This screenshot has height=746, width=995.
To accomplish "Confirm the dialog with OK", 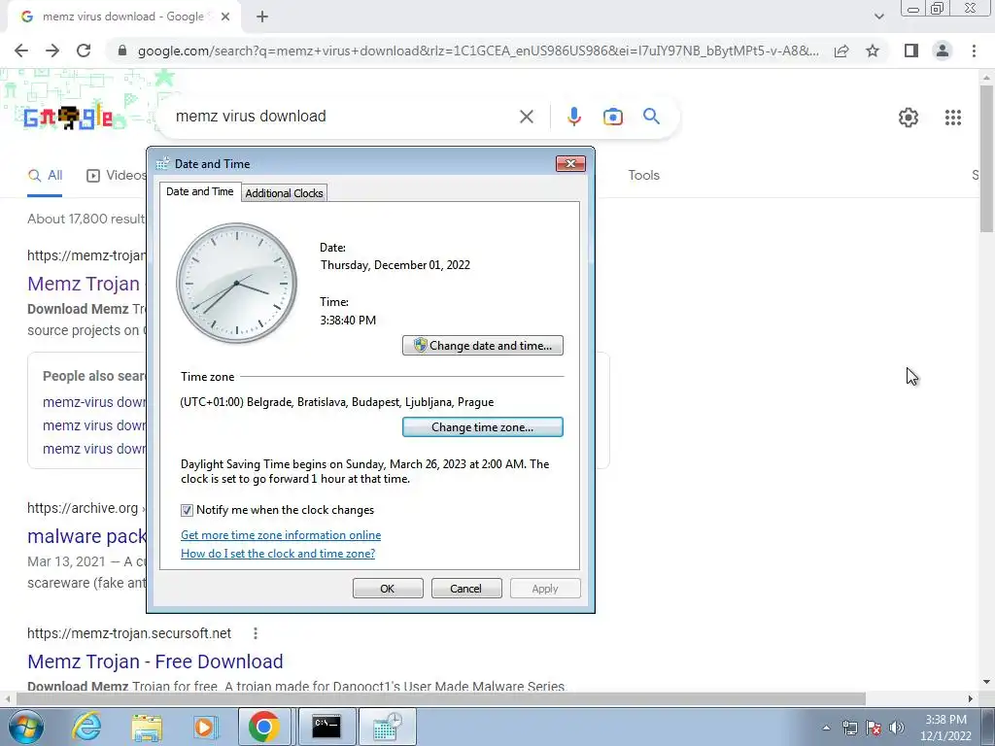I will click(x=388, y=589).
